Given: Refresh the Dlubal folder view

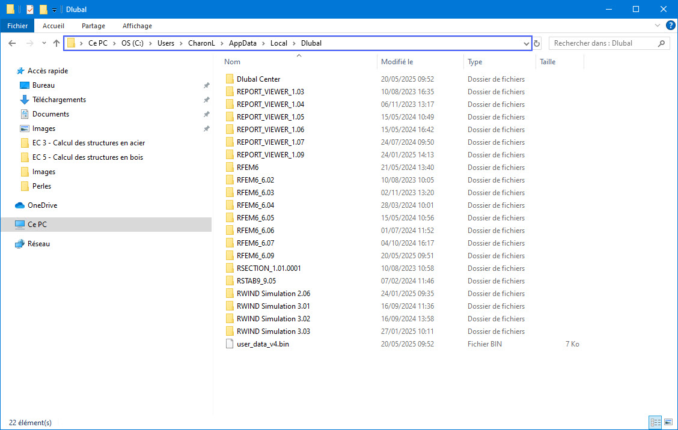Looking at the screenshot, I should (537, 43).
